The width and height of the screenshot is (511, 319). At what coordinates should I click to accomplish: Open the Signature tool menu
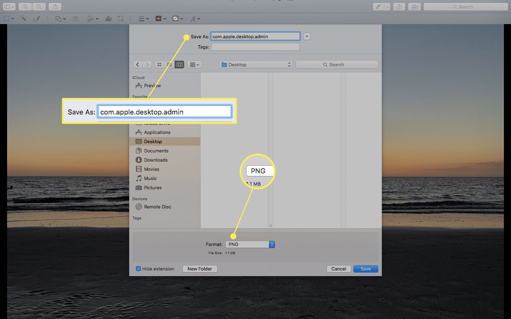pyautogui.click(x=93, y=18)
